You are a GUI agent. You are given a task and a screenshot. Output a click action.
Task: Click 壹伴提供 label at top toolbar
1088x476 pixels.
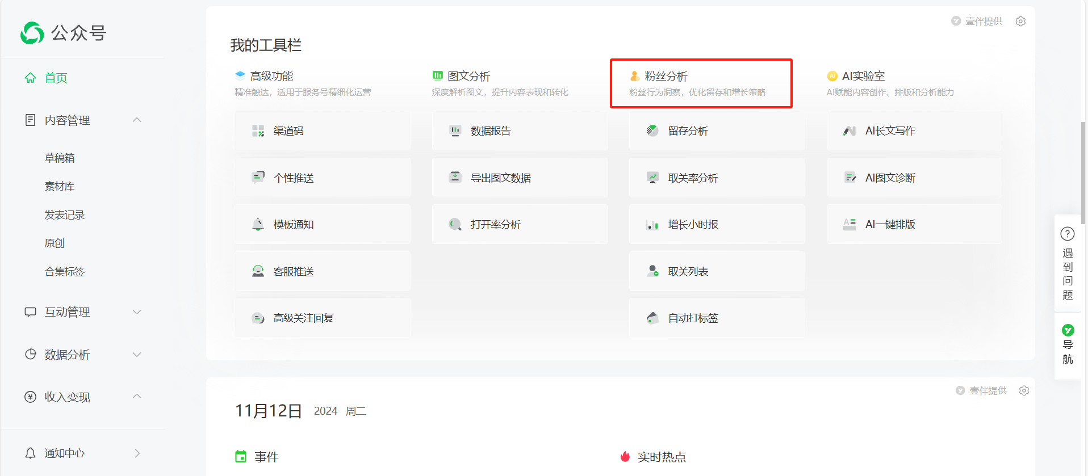[984, 21]
